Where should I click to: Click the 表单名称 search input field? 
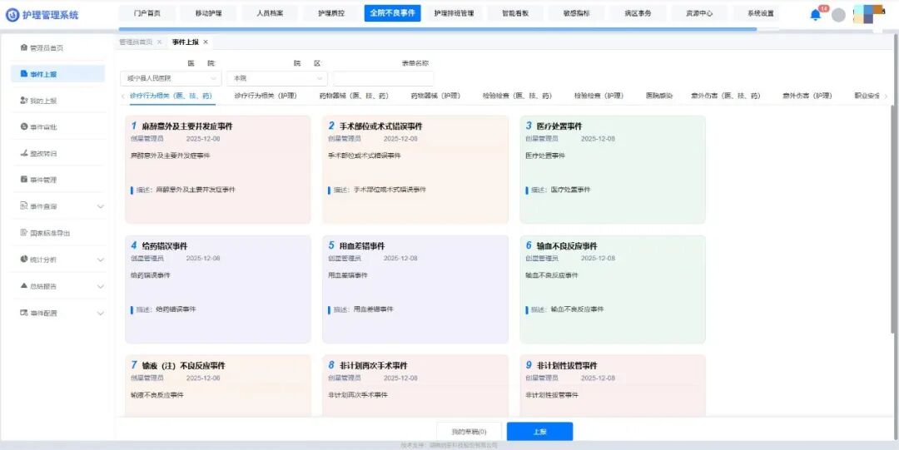[x=383, y=78]
